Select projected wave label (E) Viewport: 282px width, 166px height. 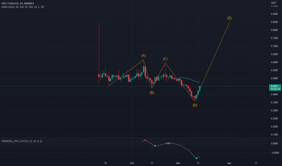[229, 18]
